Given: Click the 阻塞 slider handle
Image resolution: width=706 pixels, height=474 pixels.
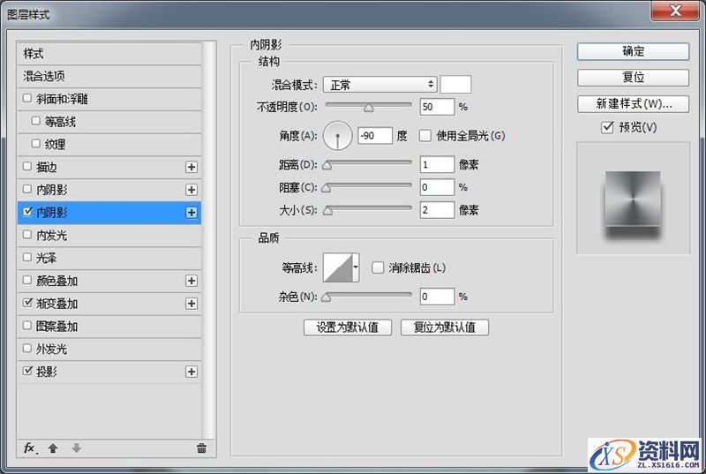Looking at the screenshot, I should click(x=327, y=188).
